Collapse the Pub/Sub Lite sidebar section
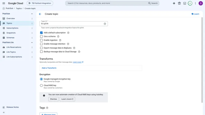Viewport: 205px width, 115px height. pos(32,42)
